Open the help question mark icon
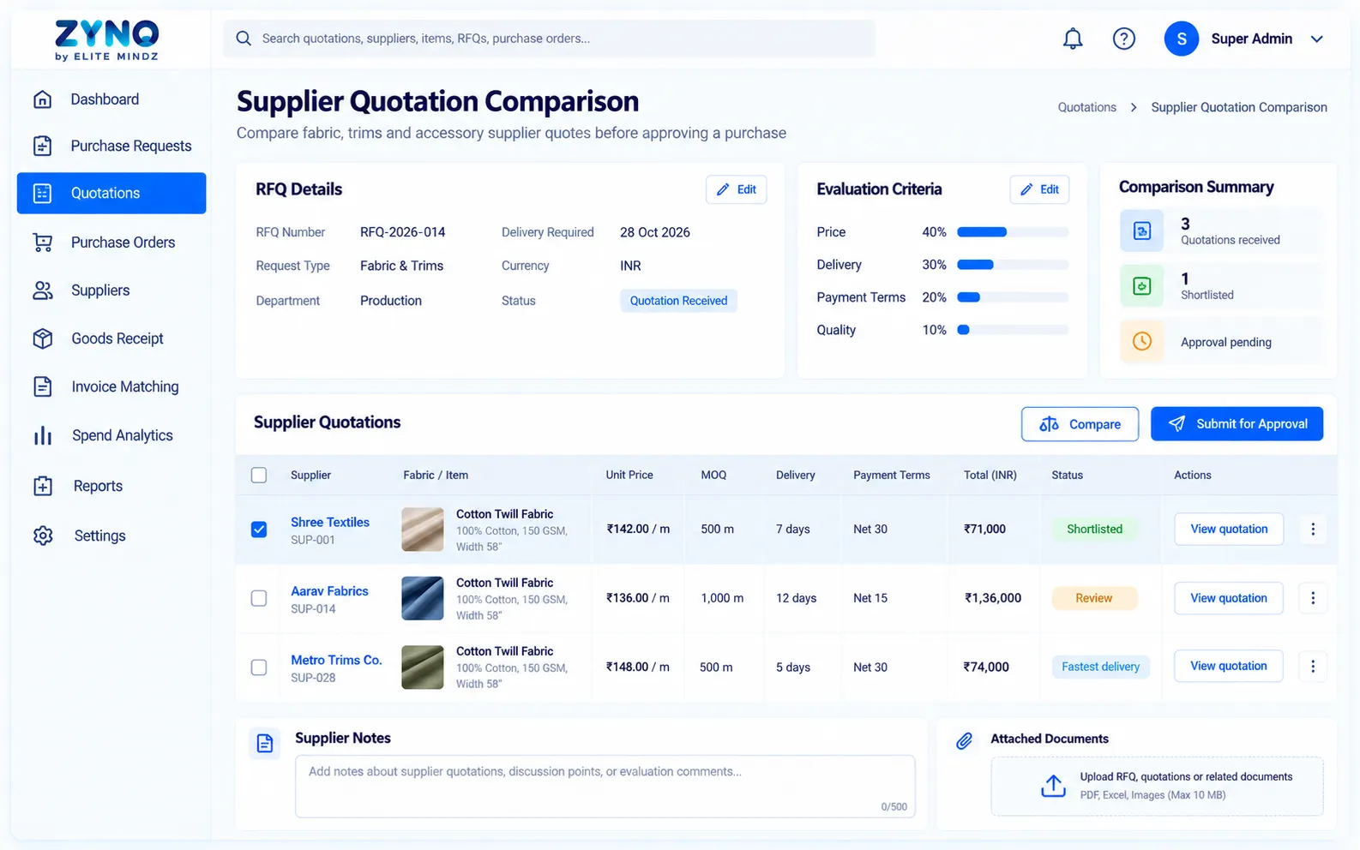The height and width of the screenshot is (850, 1360). [1123, 39]
